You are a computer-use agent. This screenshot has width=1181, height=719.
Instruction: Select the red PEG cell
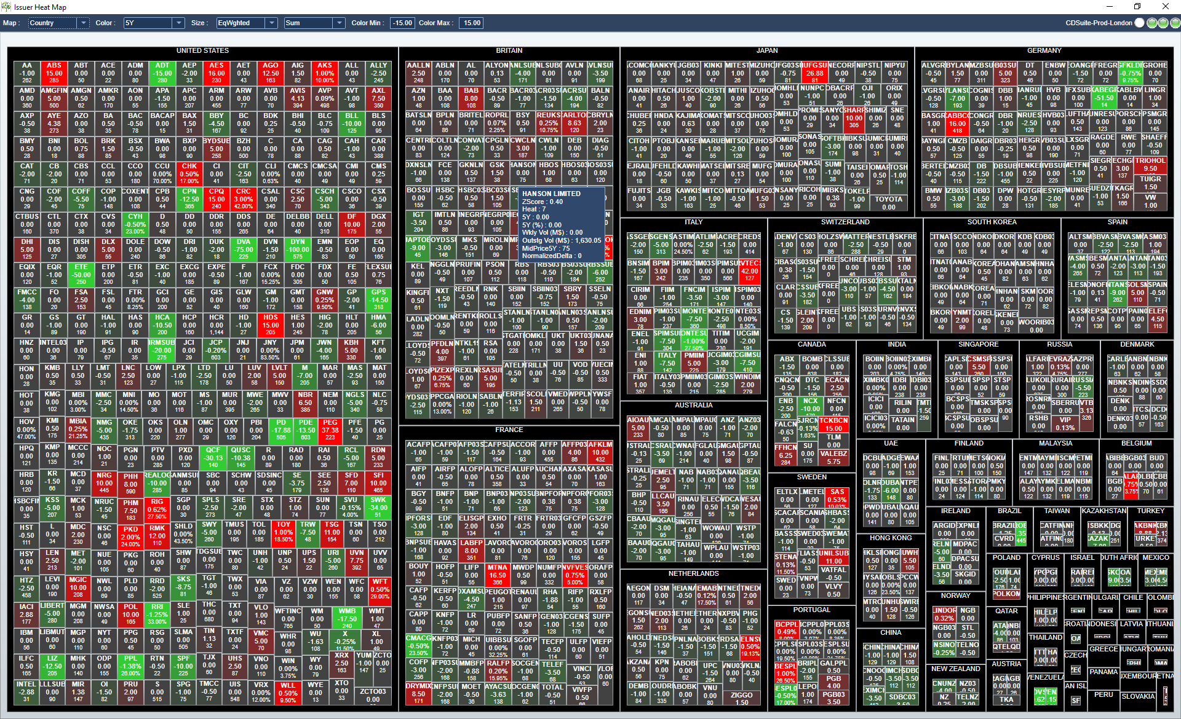[330, 430]
